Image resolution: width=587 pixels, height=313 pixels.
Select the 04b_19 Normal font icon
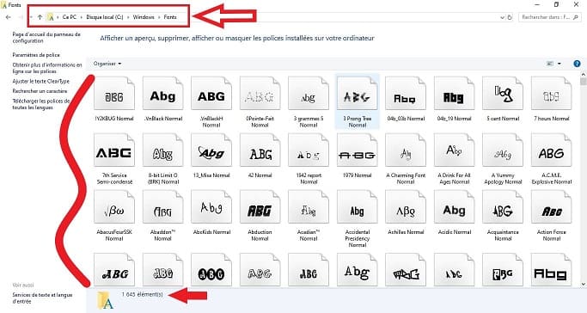point(454,94)
